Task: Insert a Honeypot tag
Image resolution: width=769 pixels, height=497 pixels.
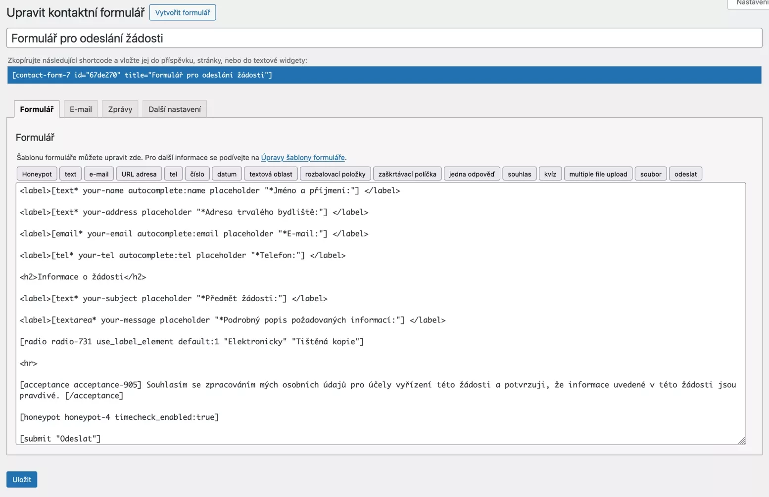Action: [x=37, y=174]
